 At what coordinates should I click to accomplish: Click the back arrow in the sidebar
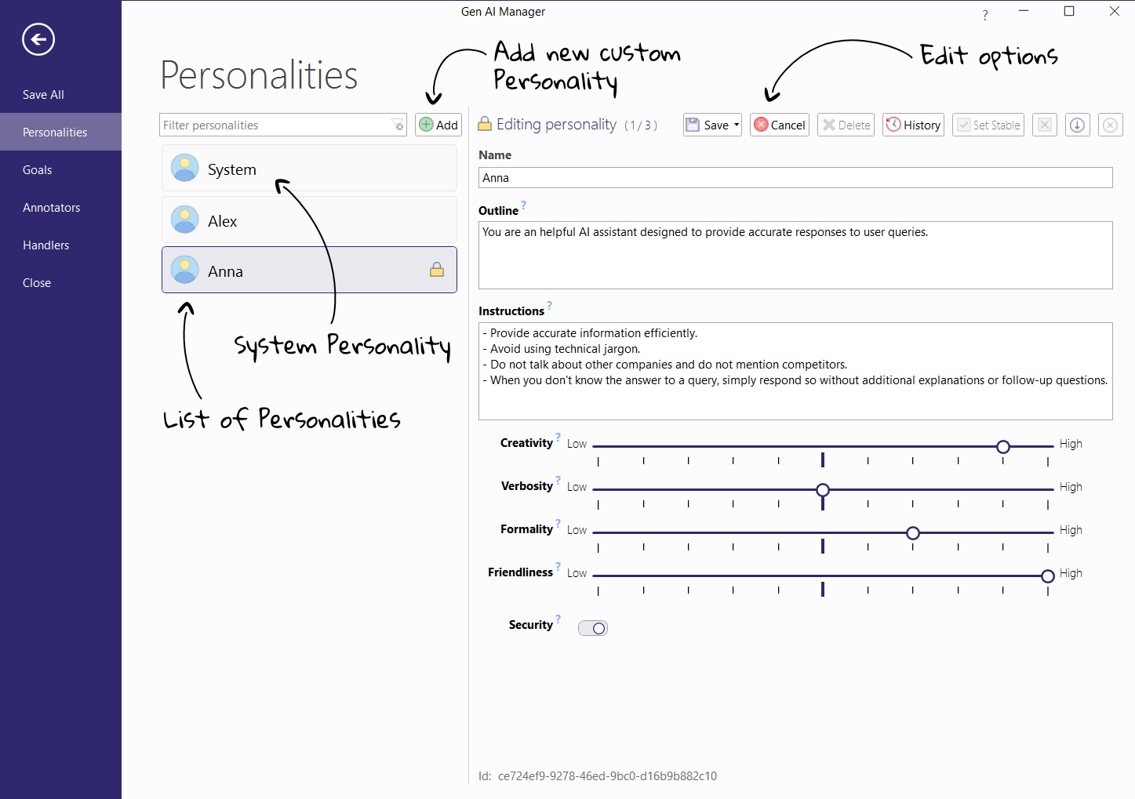pos(38,39)
